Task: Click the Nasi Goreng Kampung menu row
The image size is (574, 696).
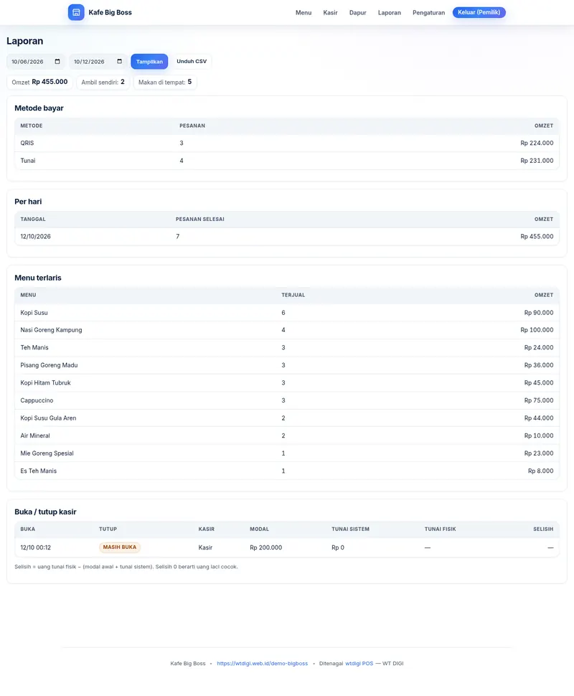Action: click(x=287, y=330)
